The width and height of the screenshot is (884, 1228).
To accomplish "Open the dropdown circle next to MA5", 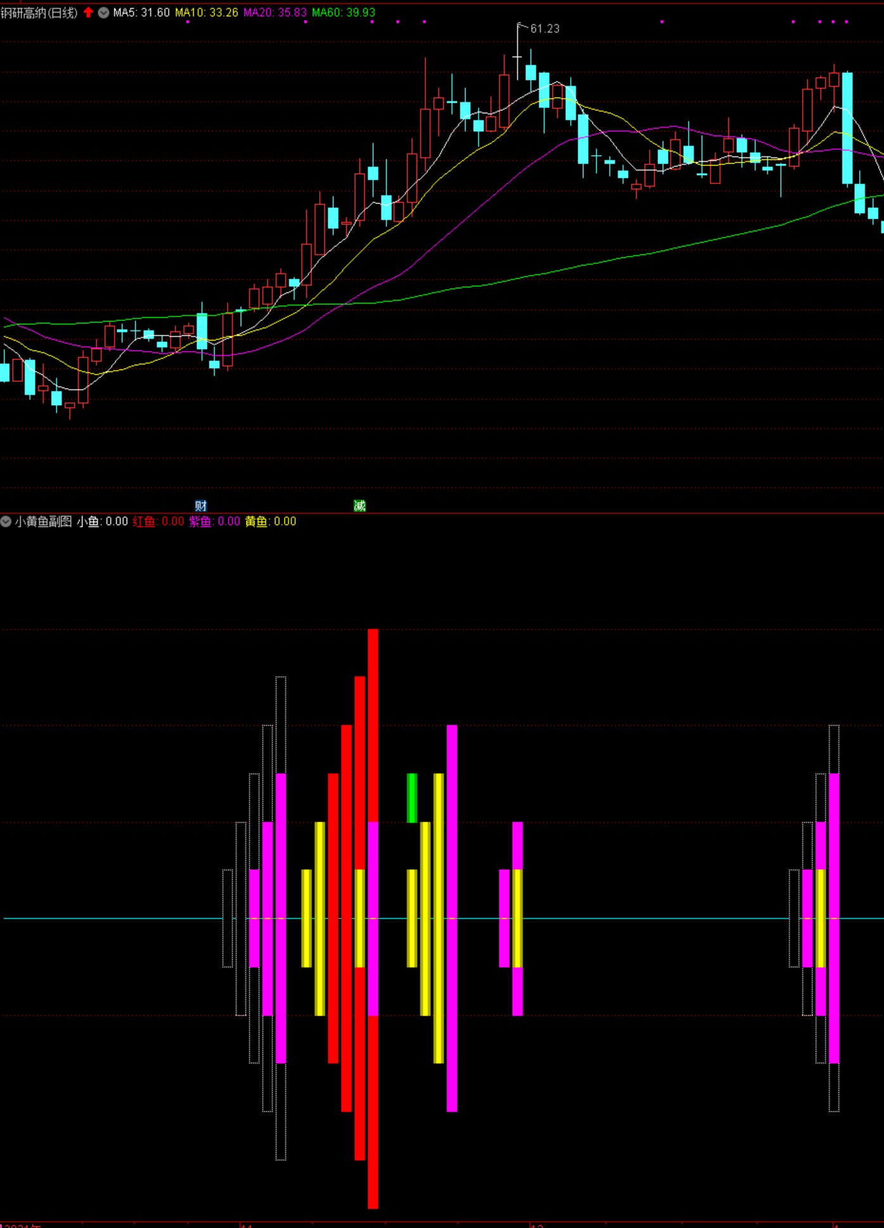I will [103, 13].
